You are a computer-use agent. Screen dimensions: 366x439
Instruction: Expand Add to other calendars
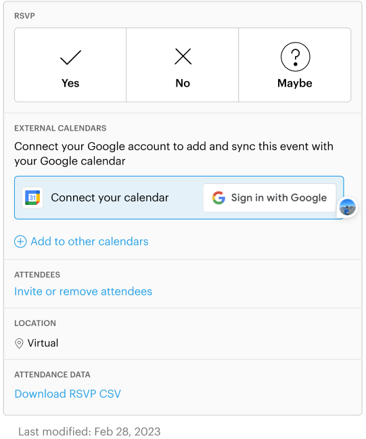coord(89,241)
